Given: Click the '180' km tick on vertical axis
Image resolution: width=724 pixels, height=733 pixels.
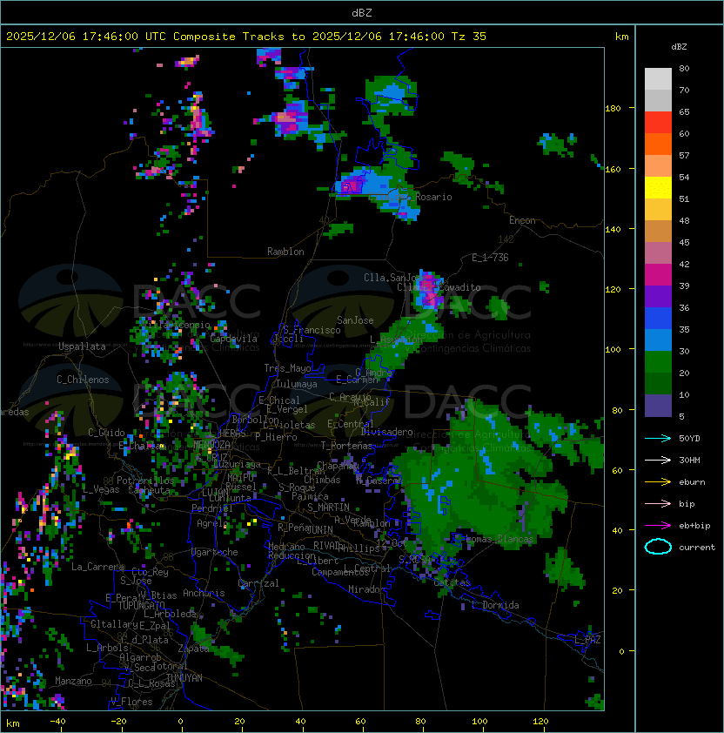Looking at the screenshot, I should 613,109.
